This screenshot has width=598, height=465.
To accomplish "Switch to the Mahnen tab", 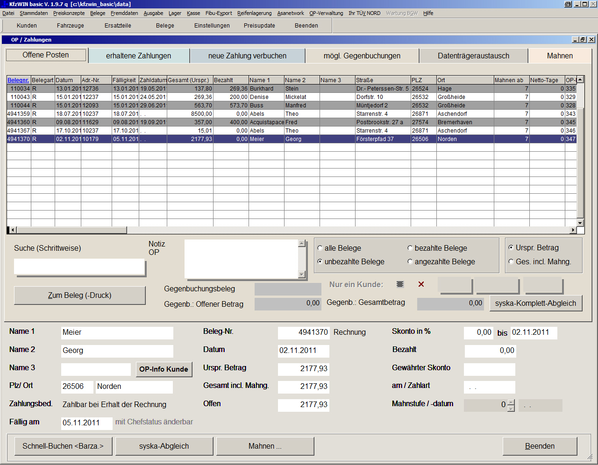I will point(560,56).
